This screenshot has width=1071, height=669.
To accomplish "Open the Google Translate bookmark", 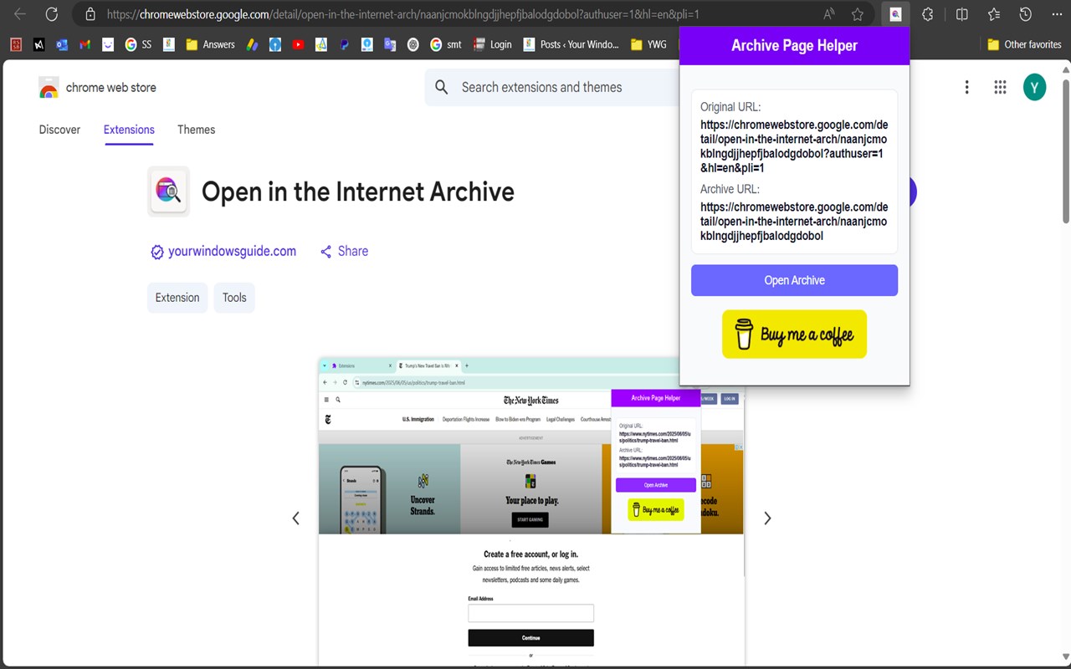I will pos(390,44).
